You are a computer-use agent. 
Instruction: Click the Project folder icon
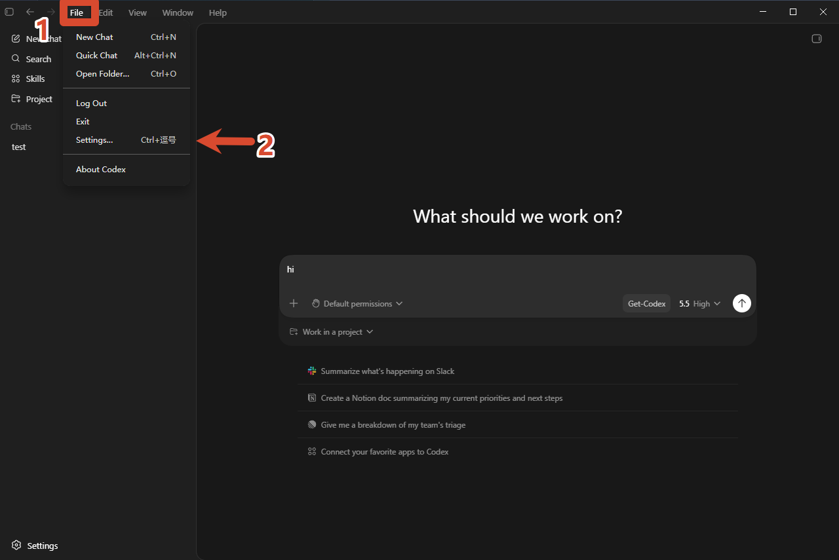click(x=16, y=99)
